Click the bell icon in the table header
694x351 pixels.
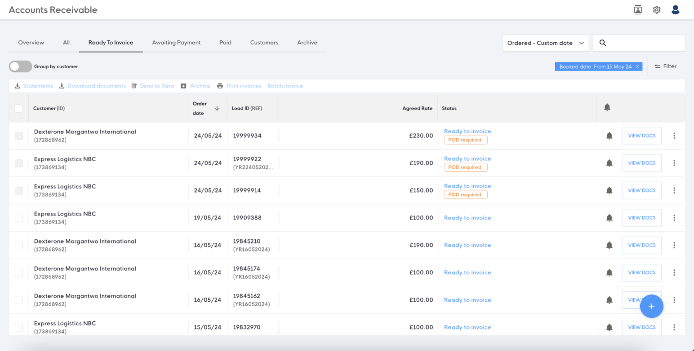[607, 108]
